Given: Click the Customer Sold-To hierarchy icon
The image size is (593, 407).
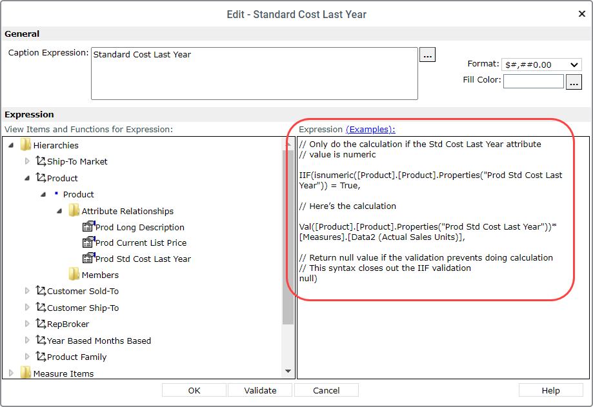Looking at the screenshot, I should [x=41, y=291].
